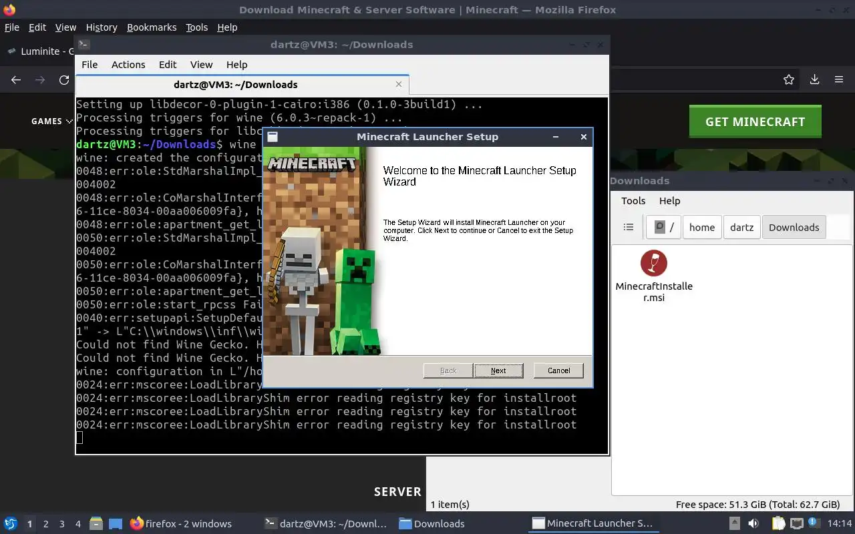Go to dartz folder in path bar
This screenshot has width=855, height=534.
coord(741,227)
